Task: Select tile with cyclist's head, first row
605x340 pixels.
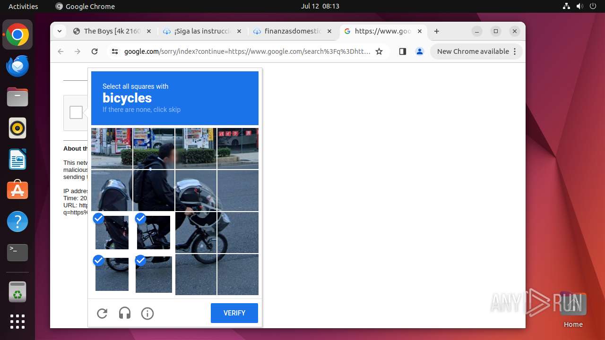Action: point(154,148)
